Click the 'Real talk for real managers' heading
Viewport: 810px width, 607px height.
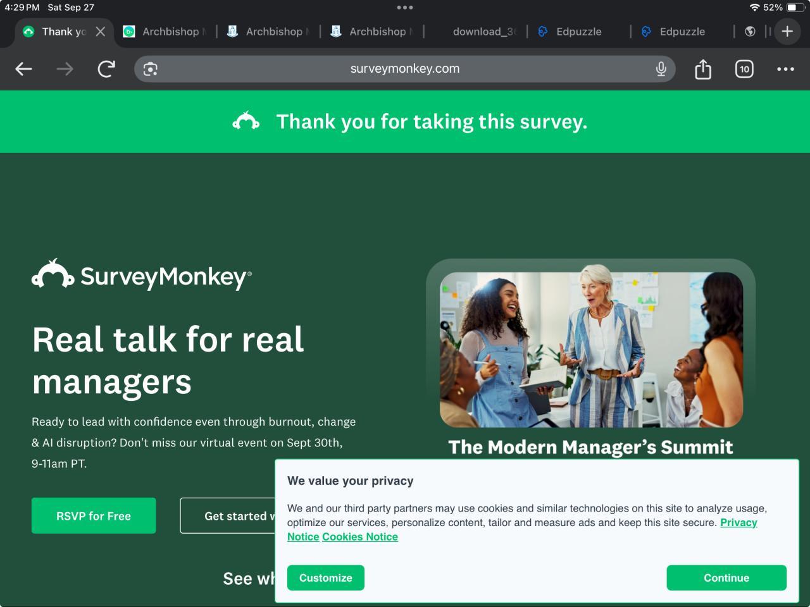pyautogui.click(x=168, y=360)
